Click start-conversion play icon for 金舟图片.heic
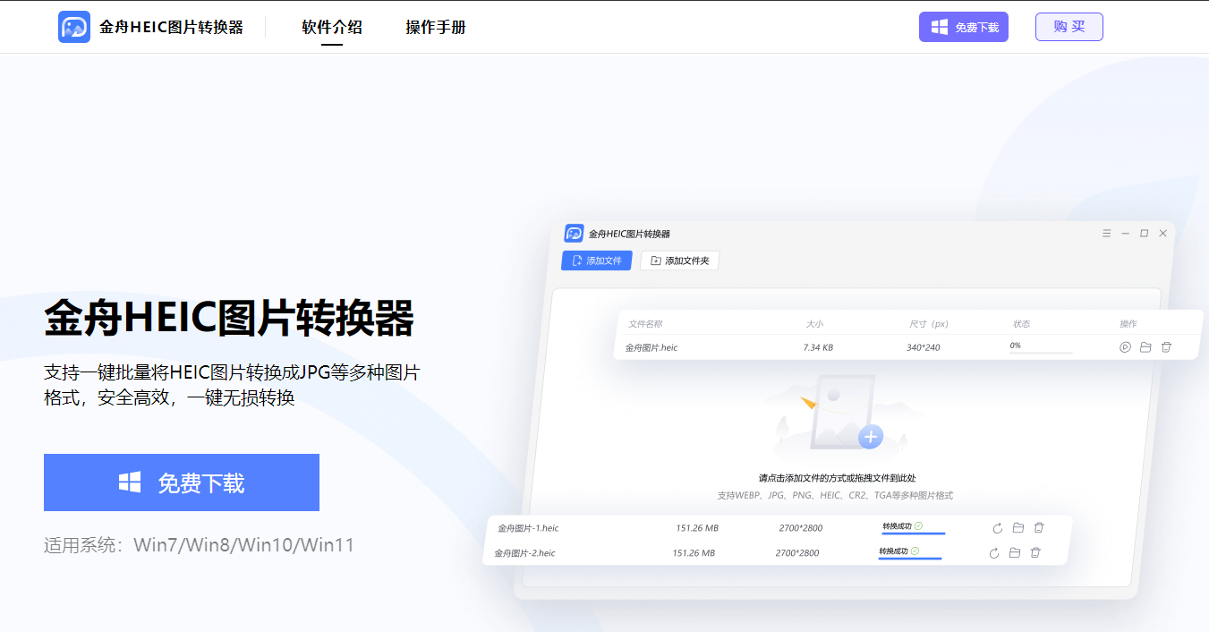 (x=1125, y=347)
